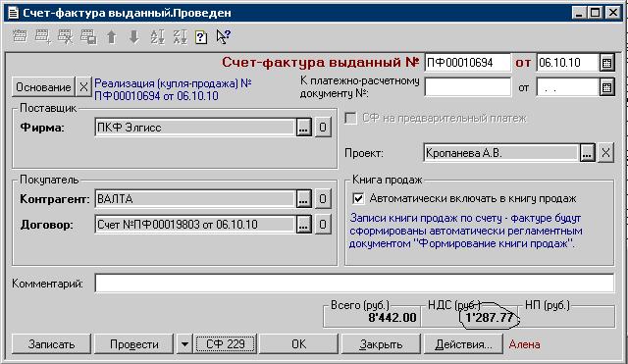Minimize the Счет-фактура window
The width and height of the screenshot is (628, 364).
tap(578, 13)
